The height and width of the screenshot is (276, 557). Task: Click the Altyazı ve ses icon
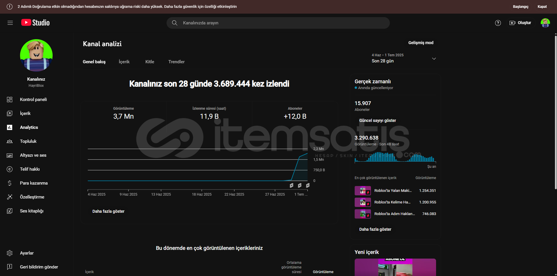tap(10, 155)
